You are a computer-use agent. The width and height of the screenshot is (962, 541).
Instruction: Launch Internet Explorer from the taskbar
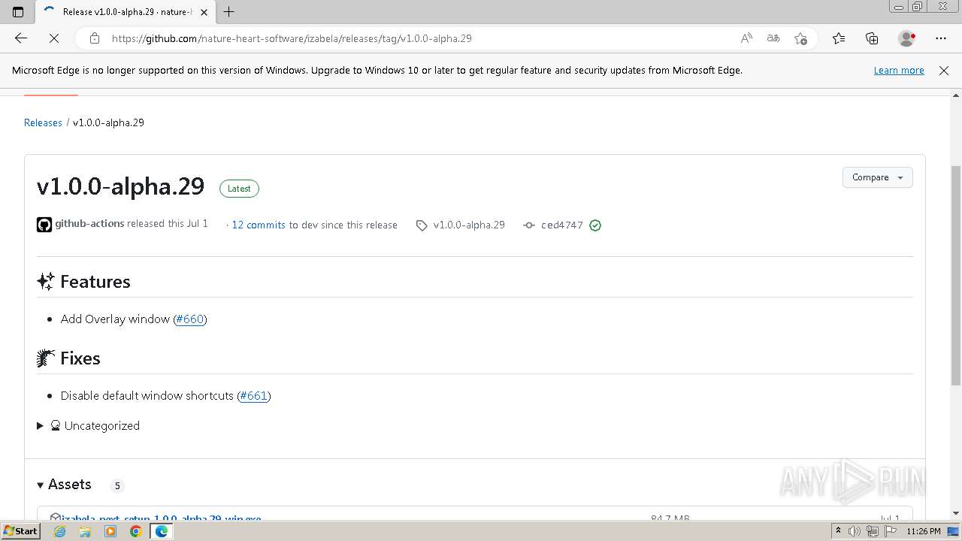59,531
